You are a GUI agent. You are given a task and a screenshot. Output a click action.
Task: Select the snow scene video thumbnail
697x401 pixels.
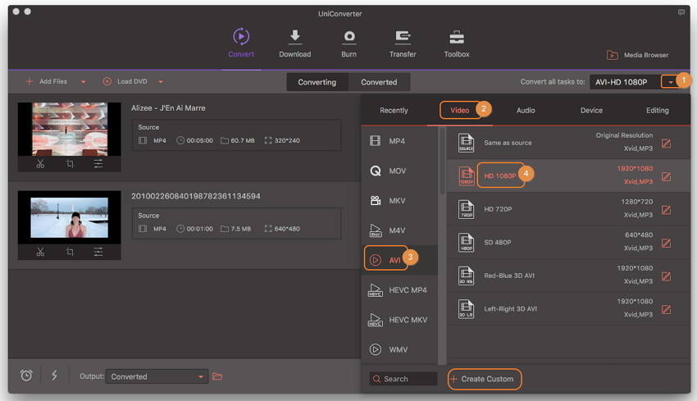(70, 217)
